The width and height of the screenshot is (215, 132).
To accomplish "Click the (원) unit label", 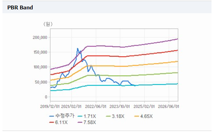I will pos(48,24).
